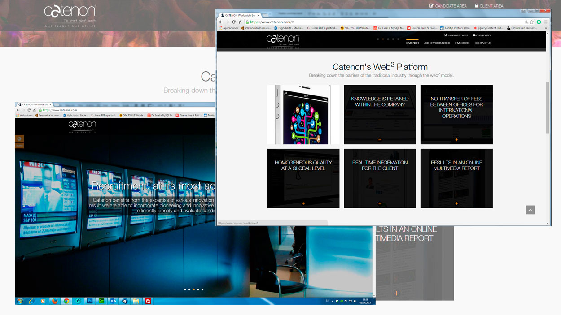Launch FileZilla from the taskbar
561x315 pixels.
click(x=148, y=301)
